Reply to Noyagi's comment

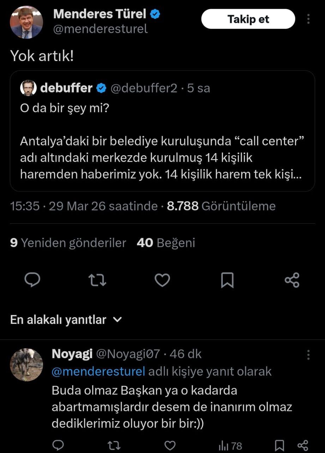[x=58, y=445]
